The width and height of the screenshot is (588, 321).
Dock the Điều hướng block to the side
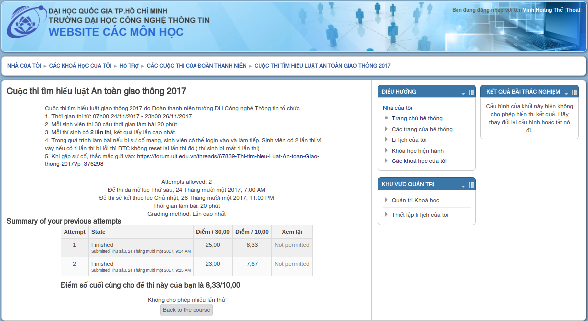tap(471, 93)
